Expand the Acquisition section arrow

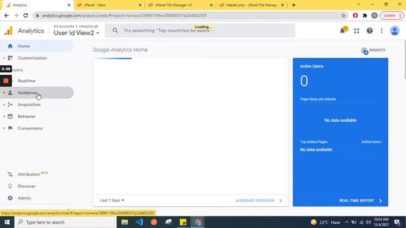coord(4,104)
